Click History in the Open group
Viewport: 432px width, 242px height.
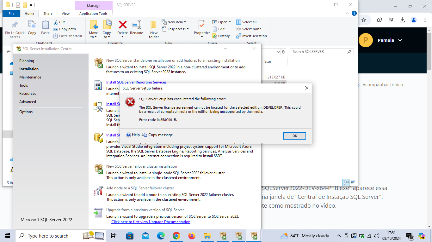[x=221, y=36]
